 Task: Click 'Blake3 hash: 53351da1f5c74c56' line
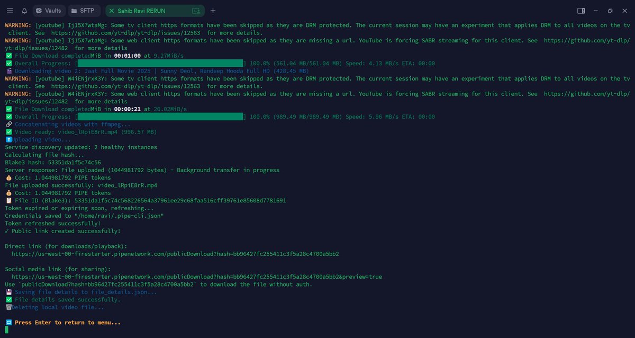[53, 163]
